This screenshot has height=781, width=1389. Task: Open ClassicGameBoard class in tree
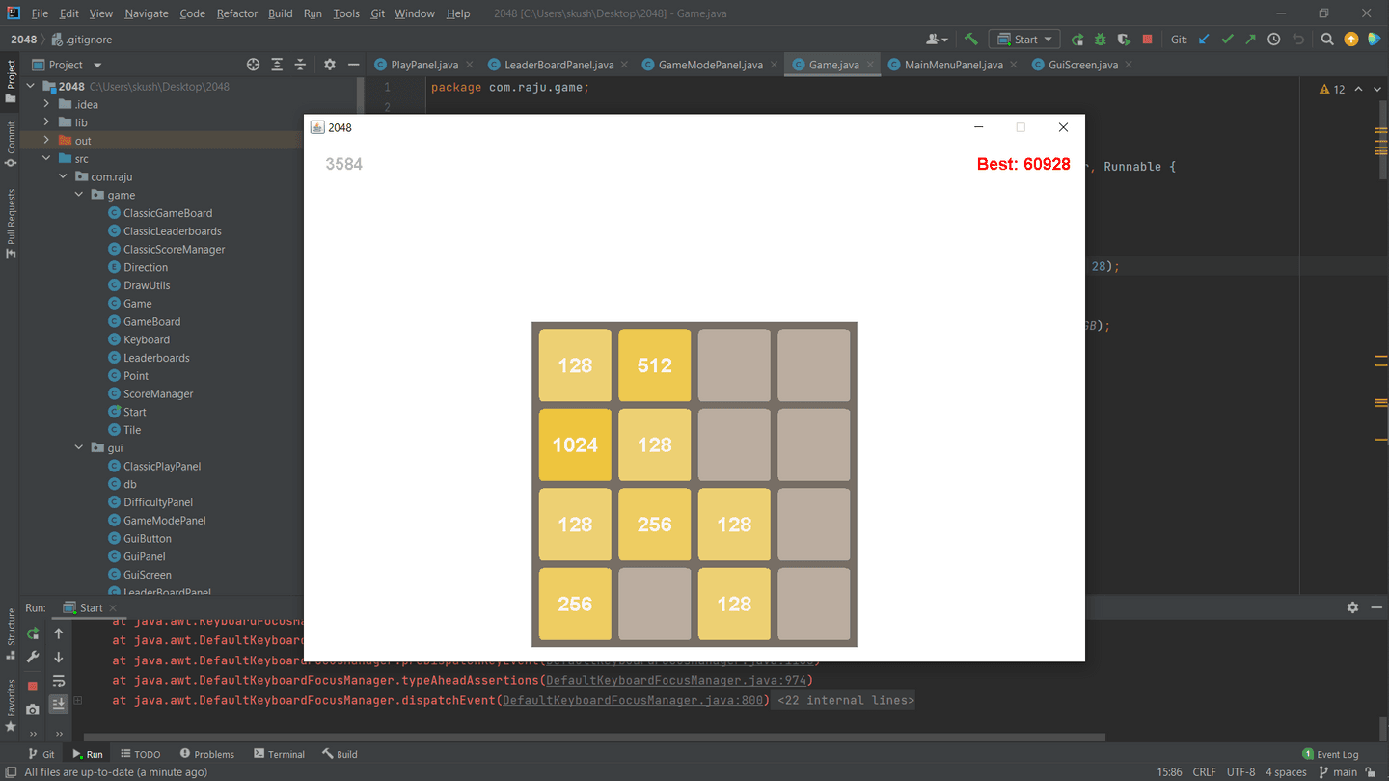(x=168, y=213)
